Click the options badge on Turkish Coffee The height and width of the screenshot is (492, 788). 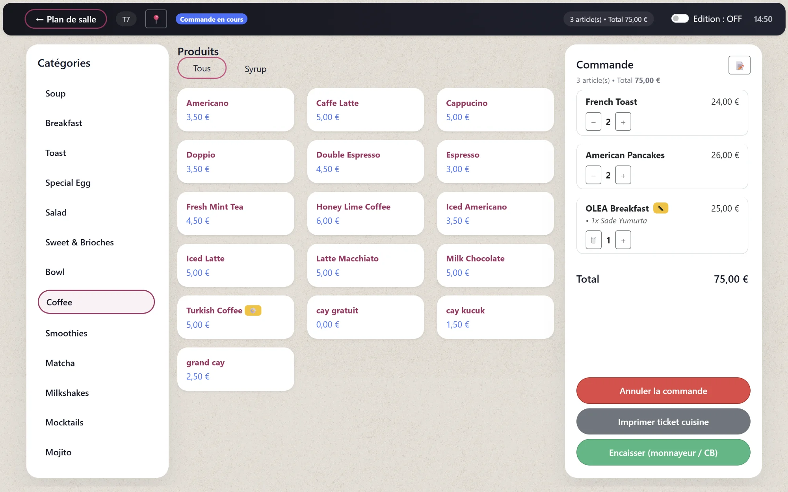pyautogui.click(x=253, y=310)
